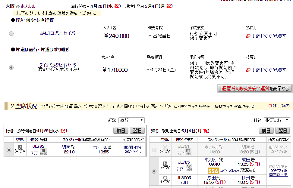Image resolution: width=293 pixels, height=188 pixels.
Task: Open the outbound 経路 dropdown showing 直行
Action: [131, 120]
